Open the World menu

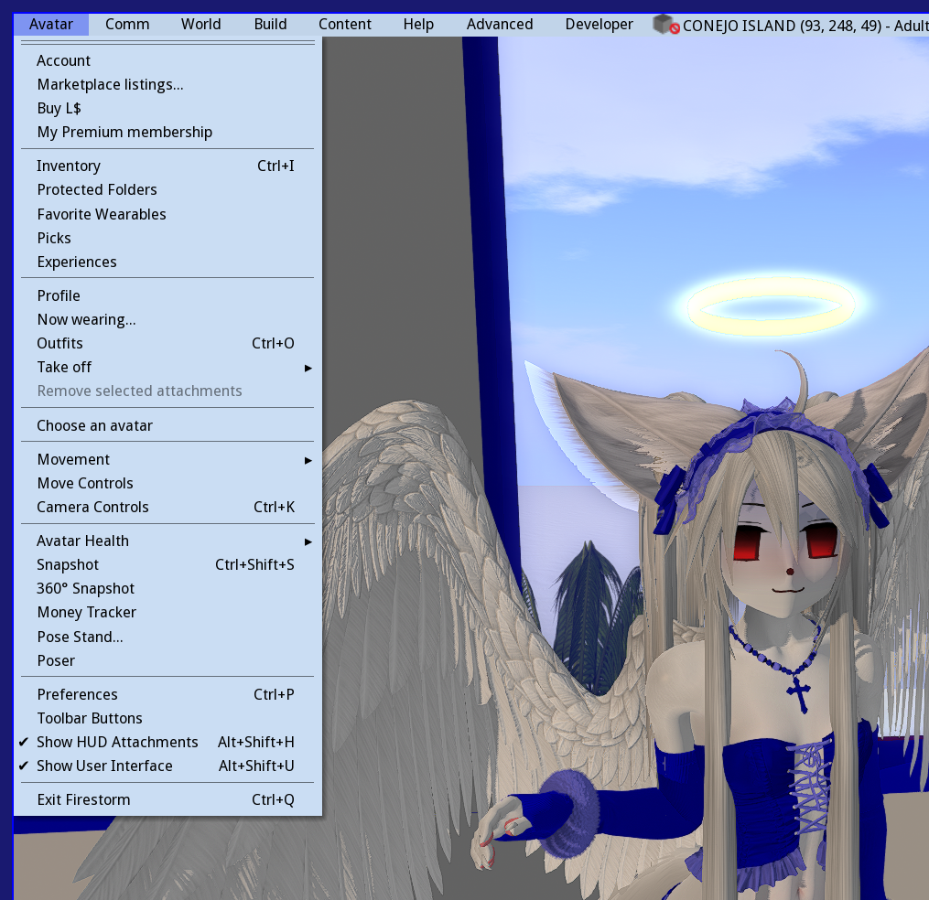tap(200, 25)
